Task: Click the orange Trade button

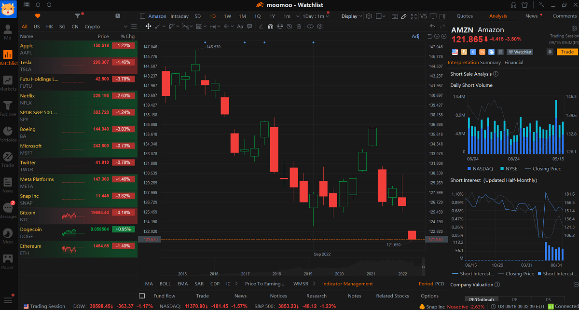Action: (567, 52)
